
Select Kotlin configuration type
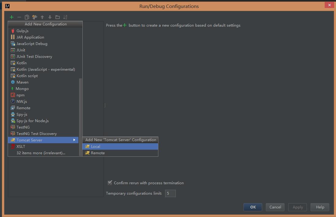43,63
